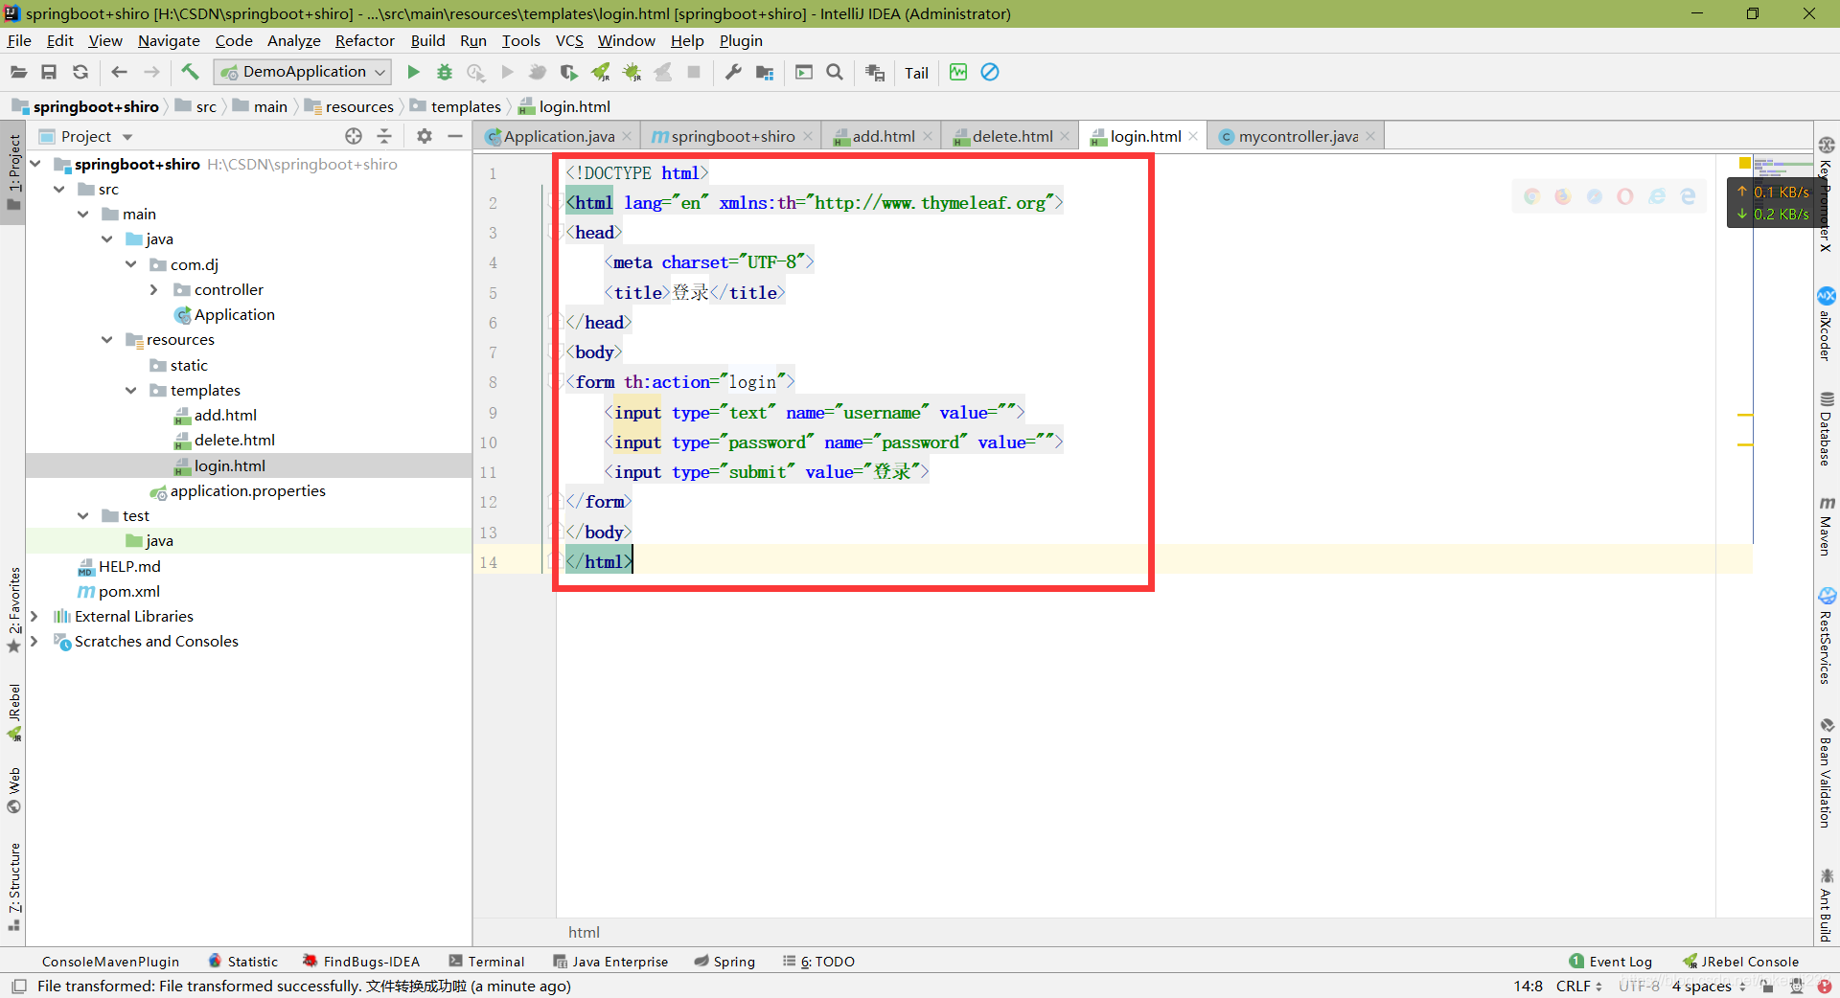Click the Synchronize refresh icon in toolbar
The width and height of the screenshot is (1840, 998).
pyautogui.click(x=80, y=72)
